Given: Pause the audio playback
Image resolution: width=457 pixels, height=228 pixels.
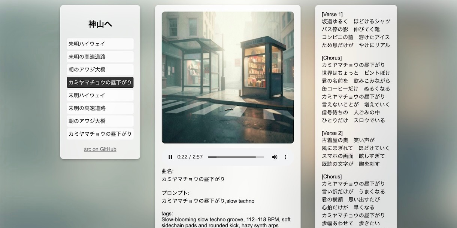Looking at the screenshot, I should coord(170,157).
